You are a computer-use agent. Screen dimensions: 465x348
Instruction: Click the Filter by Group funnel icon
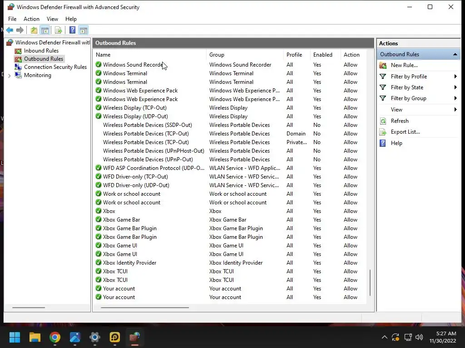[383, 98]
